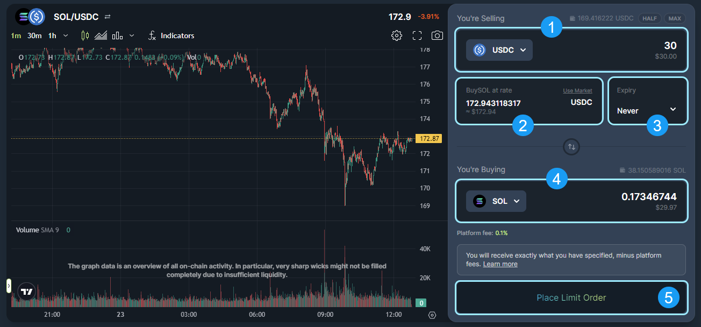Click the Use Market link

[577, 91]
